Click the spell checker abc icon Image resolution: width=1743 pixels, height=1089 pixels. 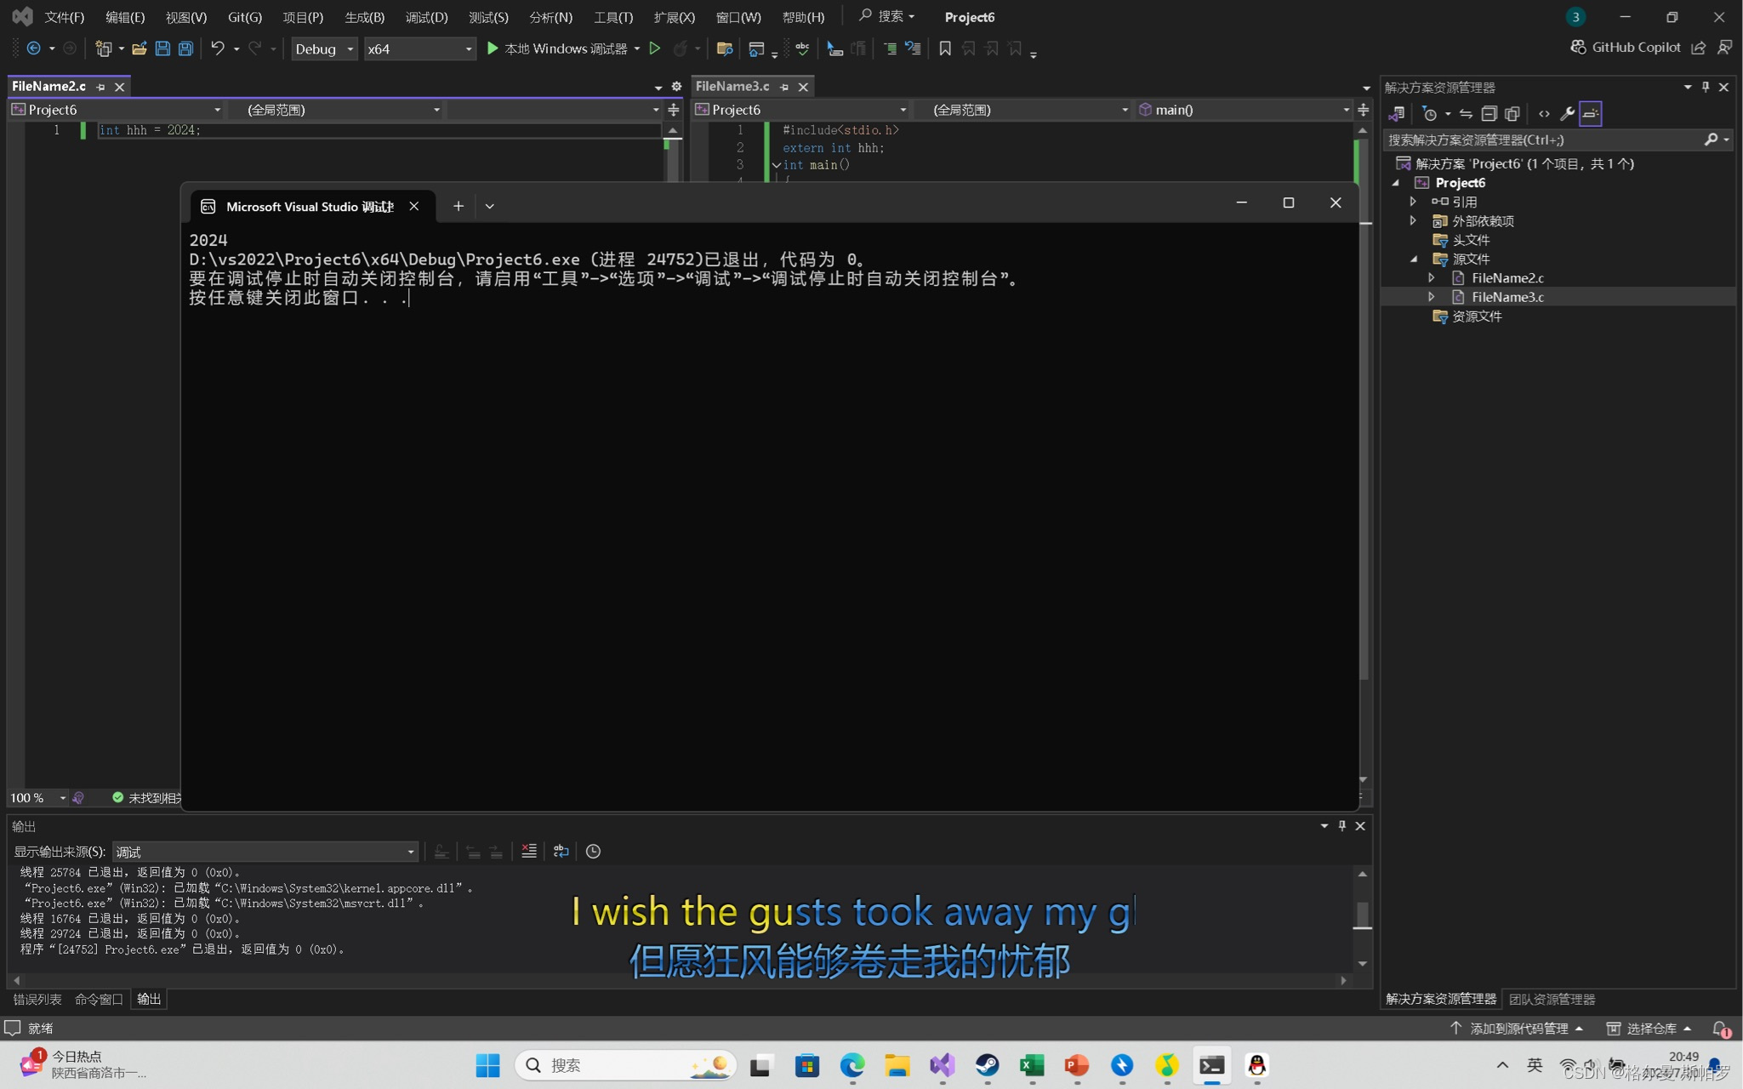pos(802,48)
